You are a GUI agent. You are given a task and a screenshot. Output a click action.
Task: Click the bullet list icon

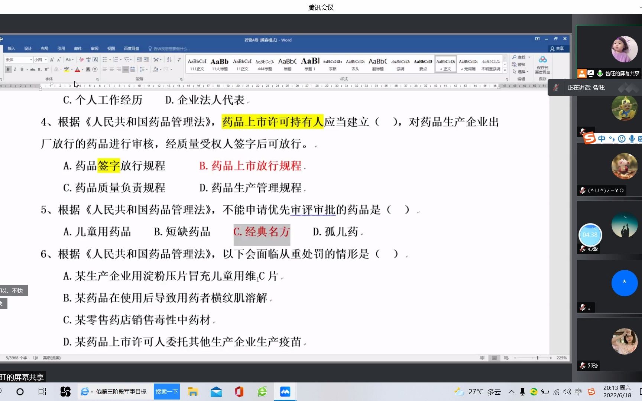[x=105, y=59]
